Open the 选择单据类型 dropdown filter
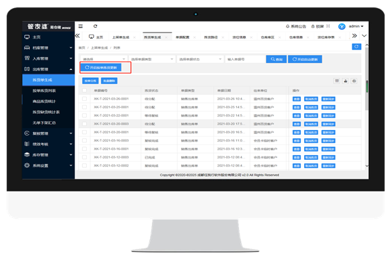Viewport: 391px width, 256px height. point(152,59)
